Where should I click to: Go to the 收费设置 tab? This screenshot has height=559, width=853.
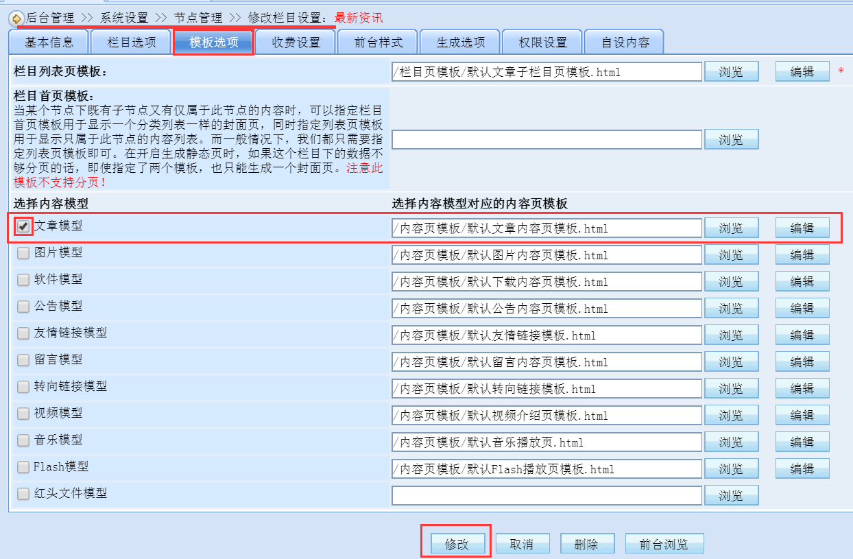(x=296, y=43)
